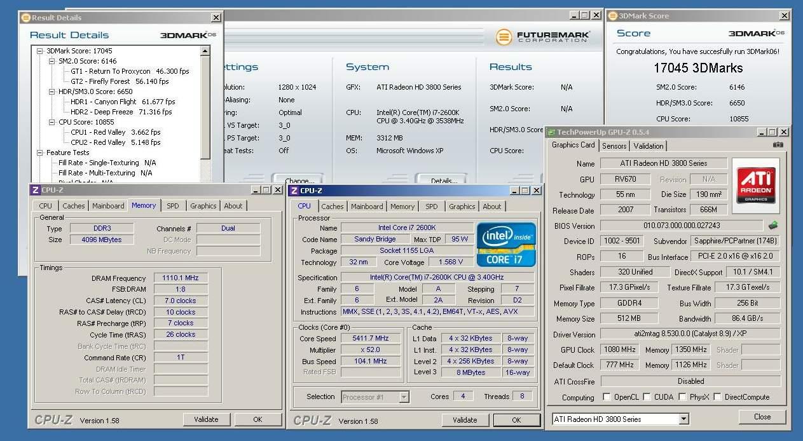
Task: Click the Result Details vertical scrollbar thumb
Action: coord(205,107)
